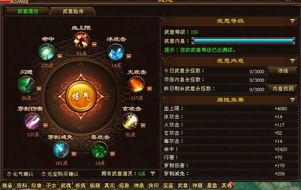Toggle the 化气确认 radio option
Viewport: 301px width, 190px height.
click(9, 174)
